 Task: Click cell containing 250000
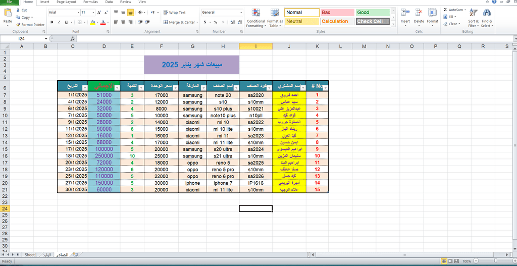click(104, 155)
